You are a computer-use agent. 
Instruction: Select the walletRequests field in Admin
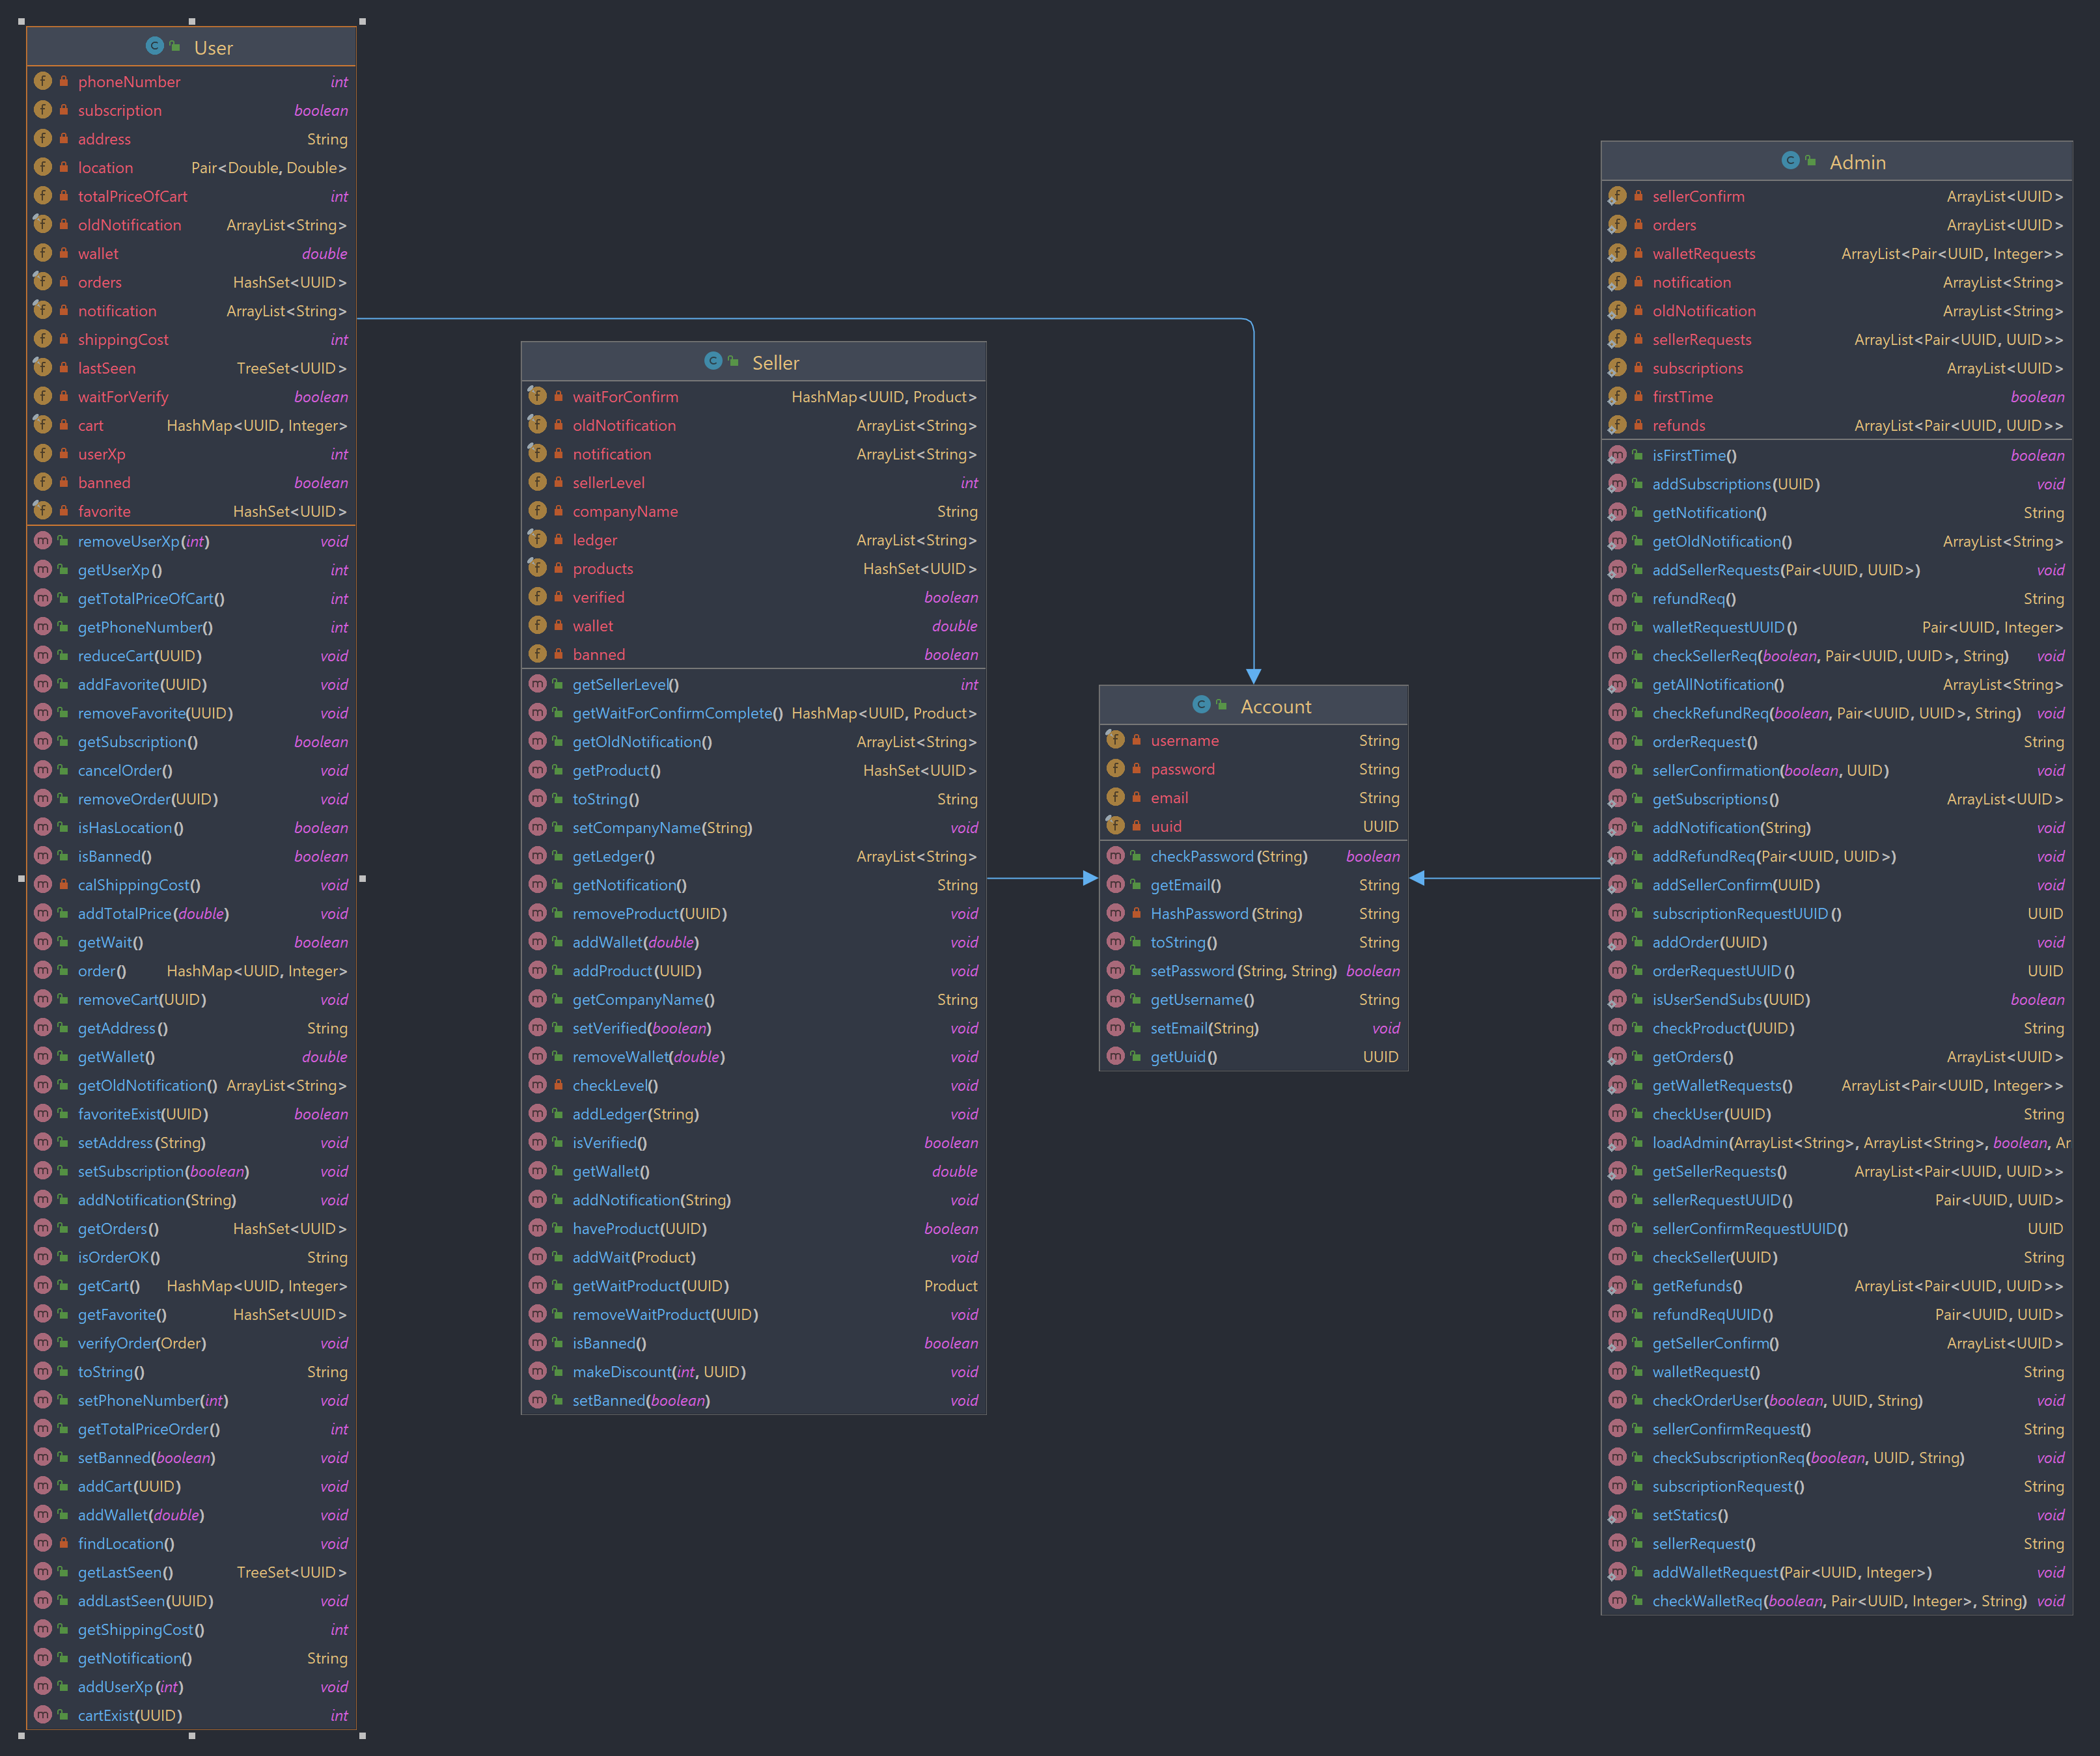(1703, 254)
